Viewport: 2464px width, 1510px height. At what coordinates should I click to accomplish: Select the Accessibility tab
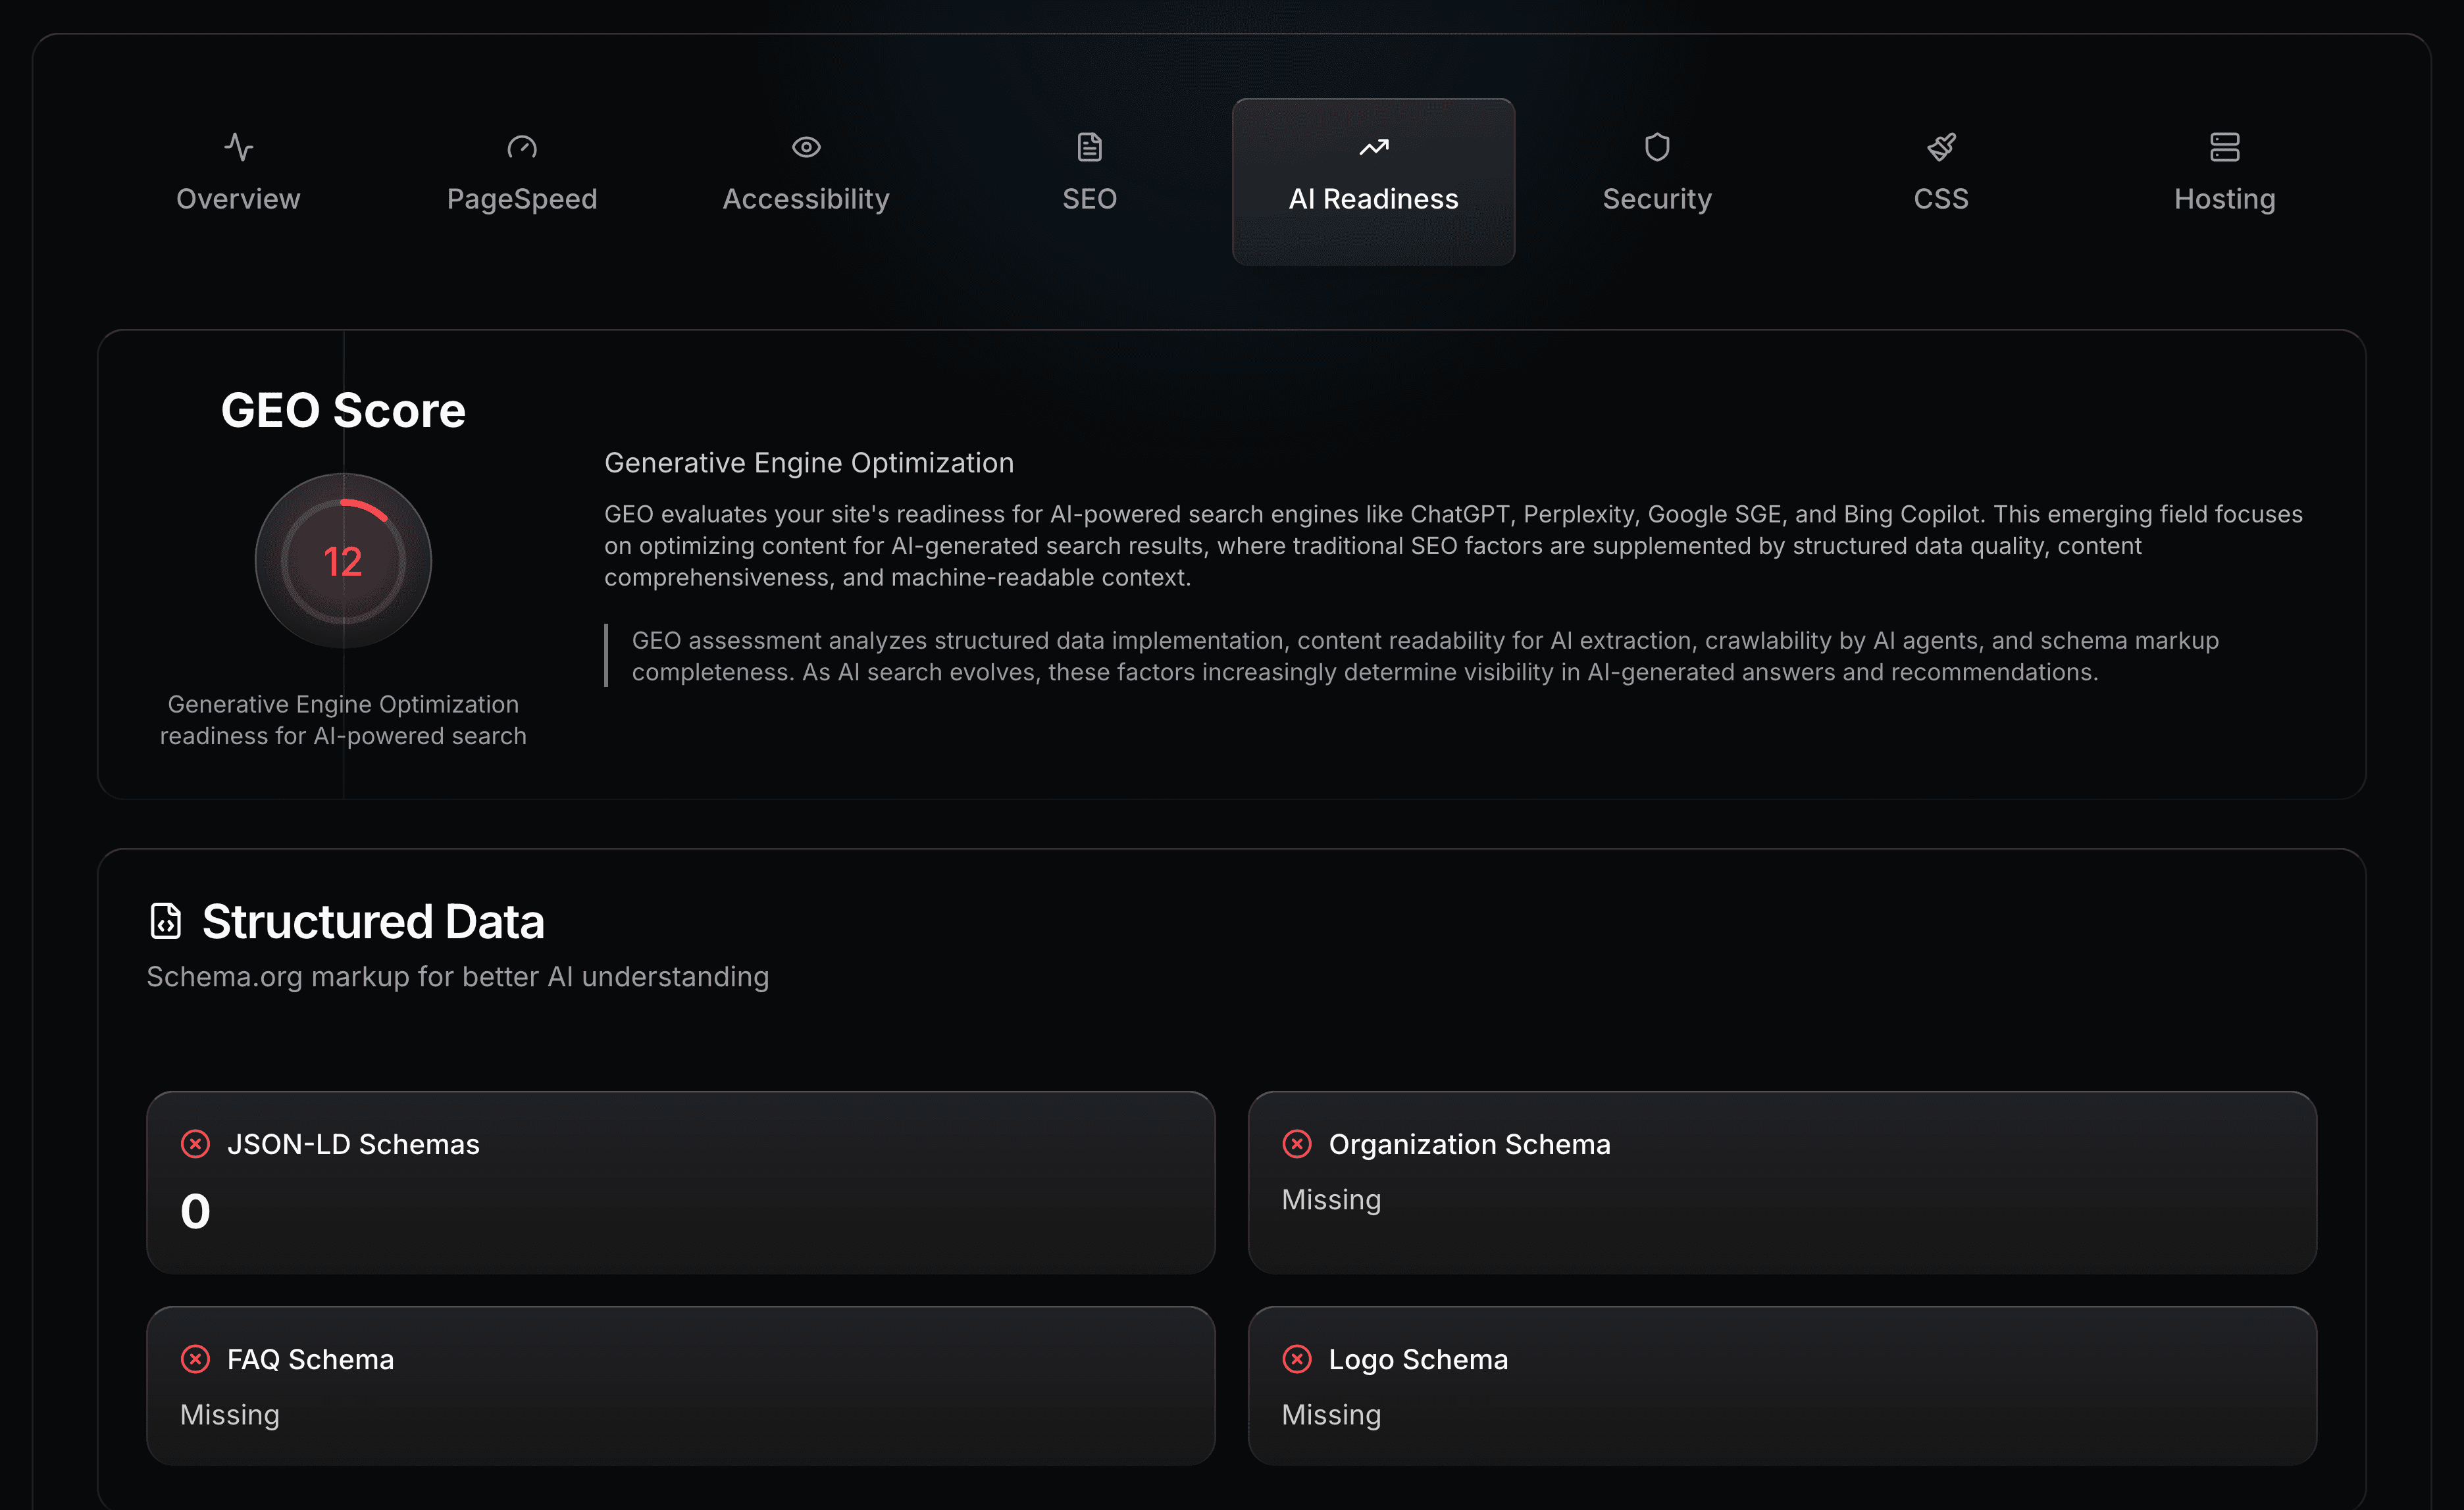[806, 181]
